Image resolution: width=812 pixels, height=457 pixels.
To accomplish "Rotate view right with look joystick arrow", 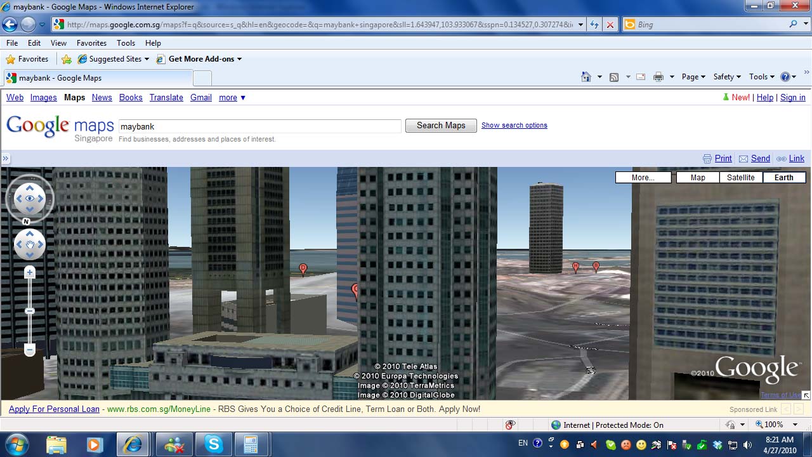I will point(41,199).
